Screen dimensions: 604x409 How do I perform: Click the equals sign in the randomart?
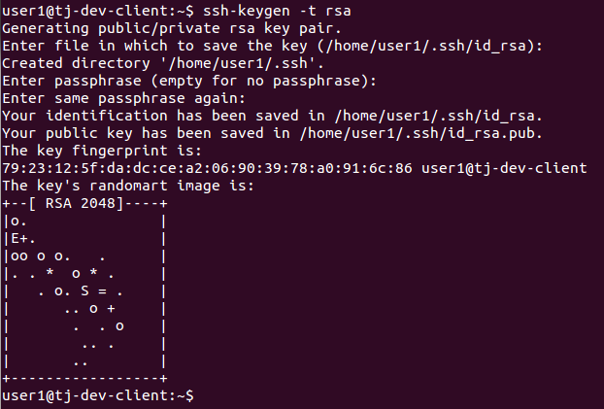pos(102,291)
